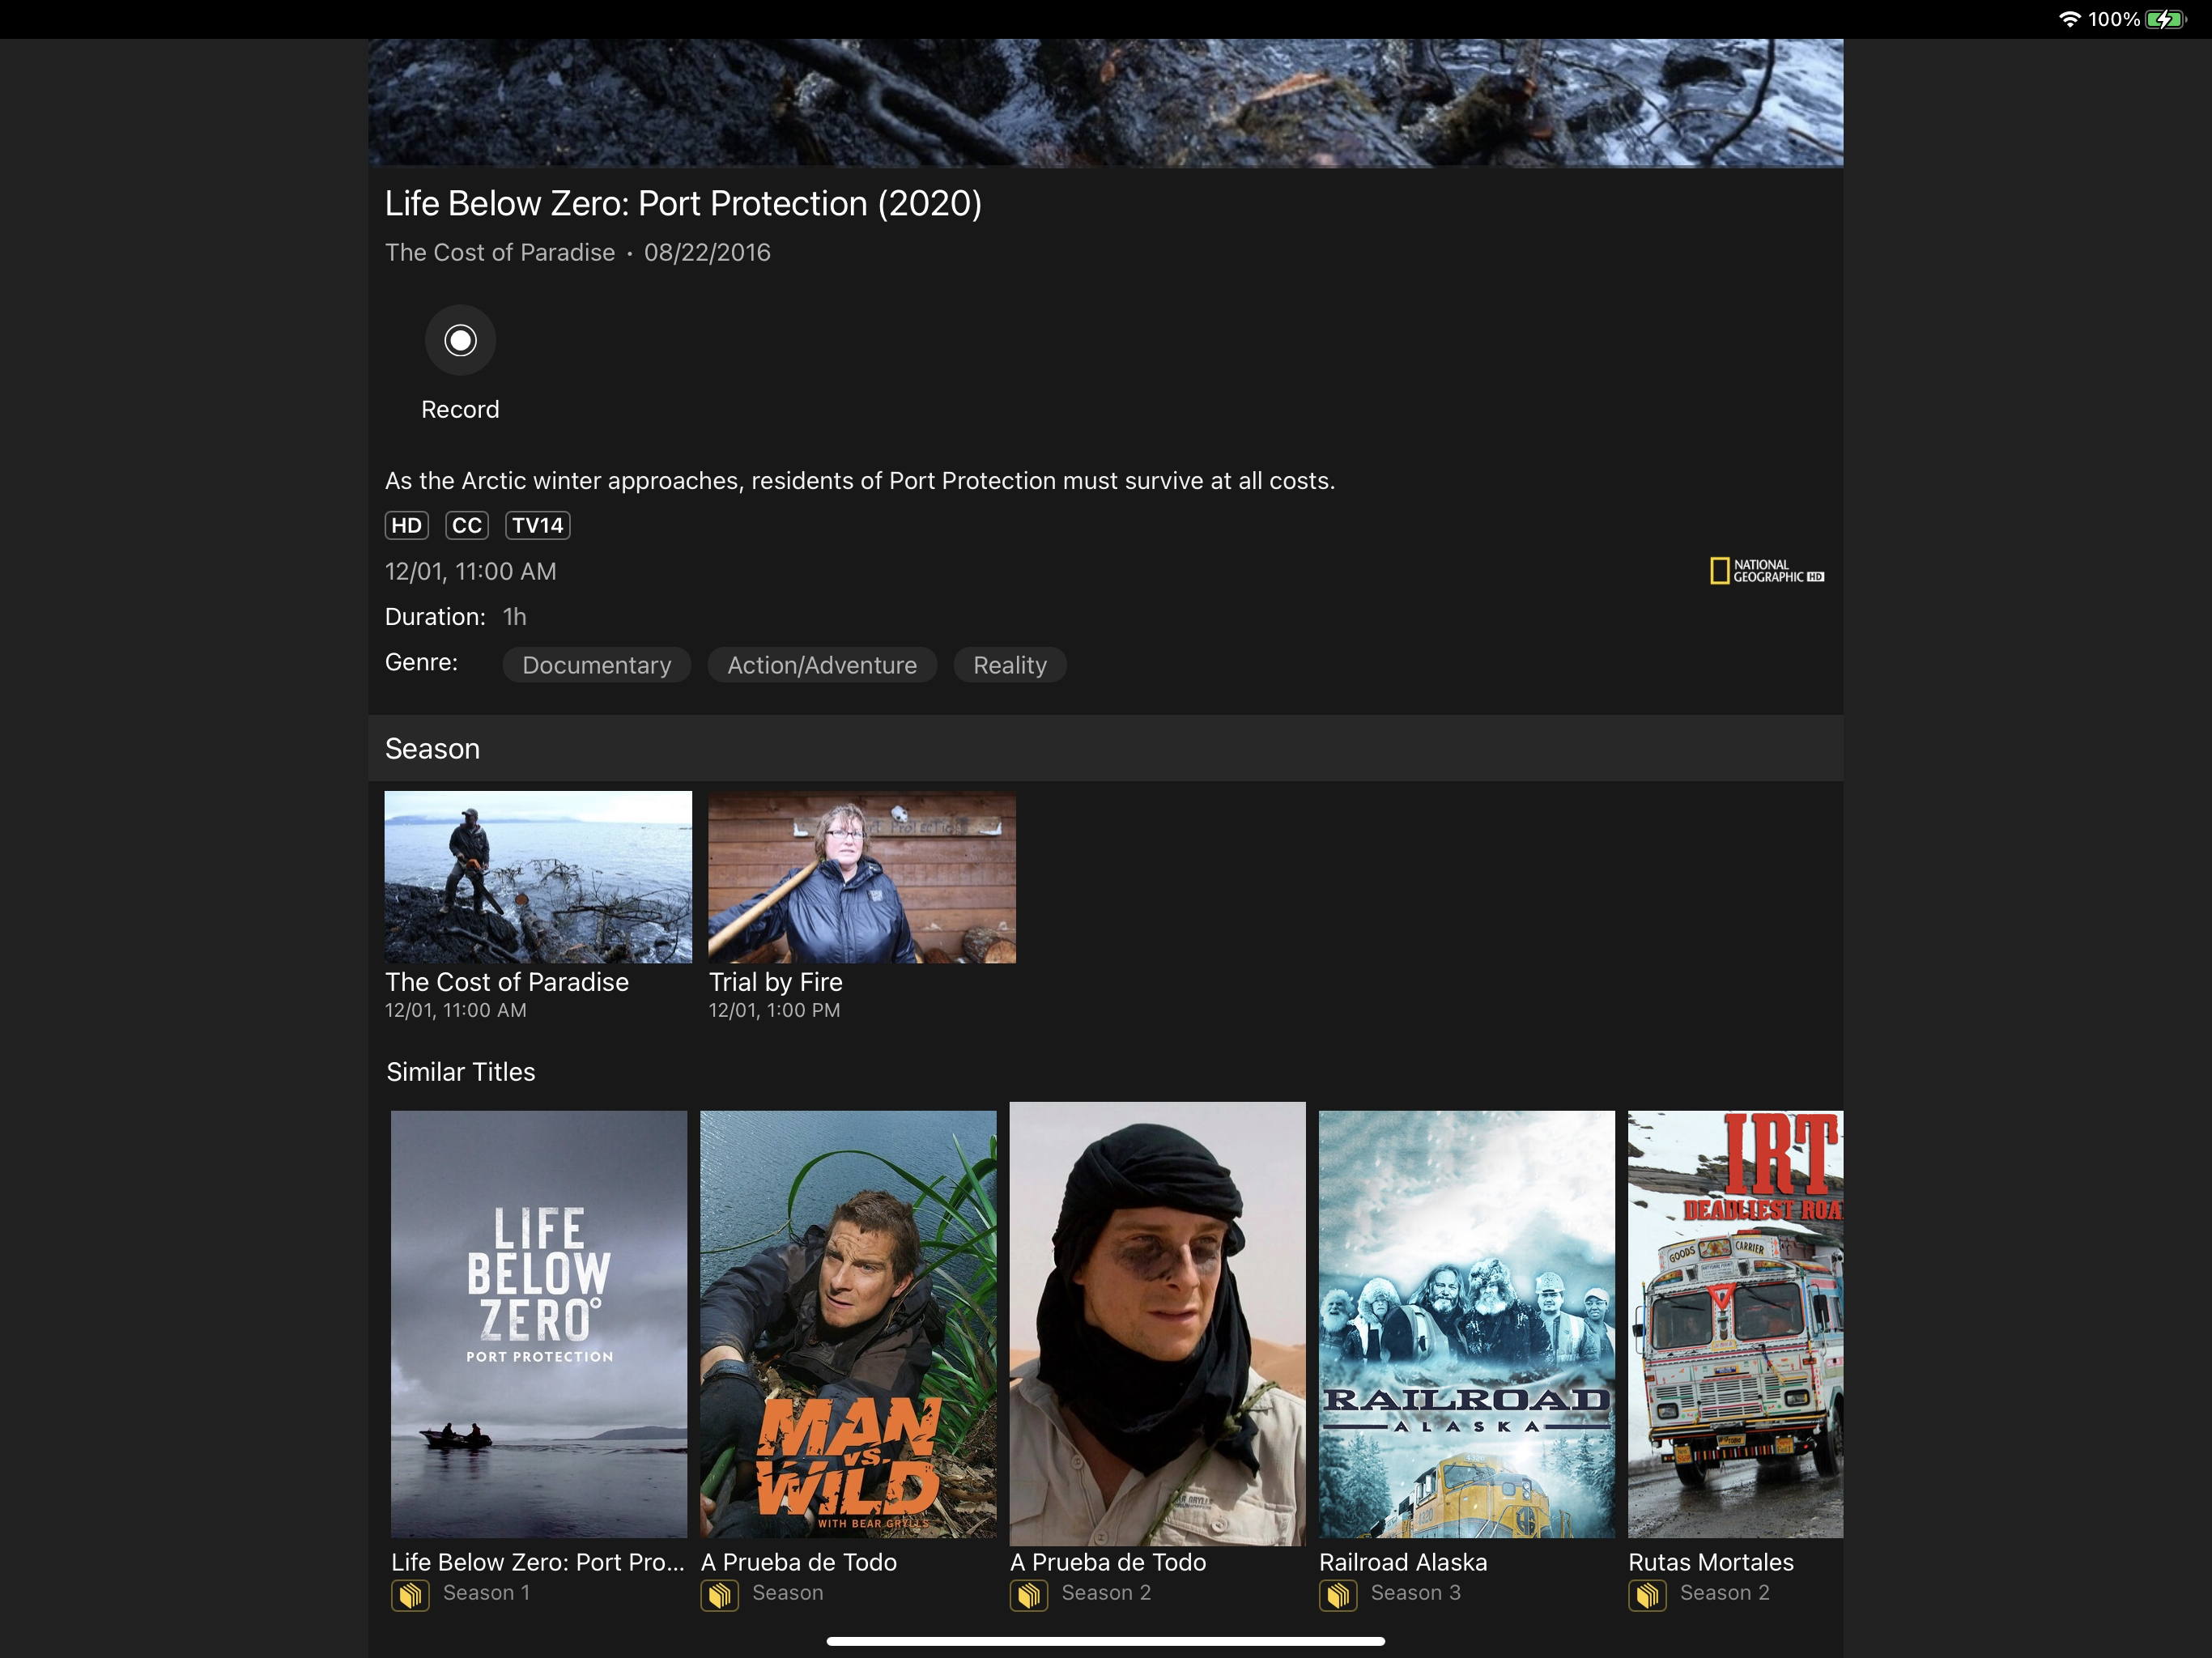
Task: Open the Man vs. Wild poster
Action: pos(848,1324)
